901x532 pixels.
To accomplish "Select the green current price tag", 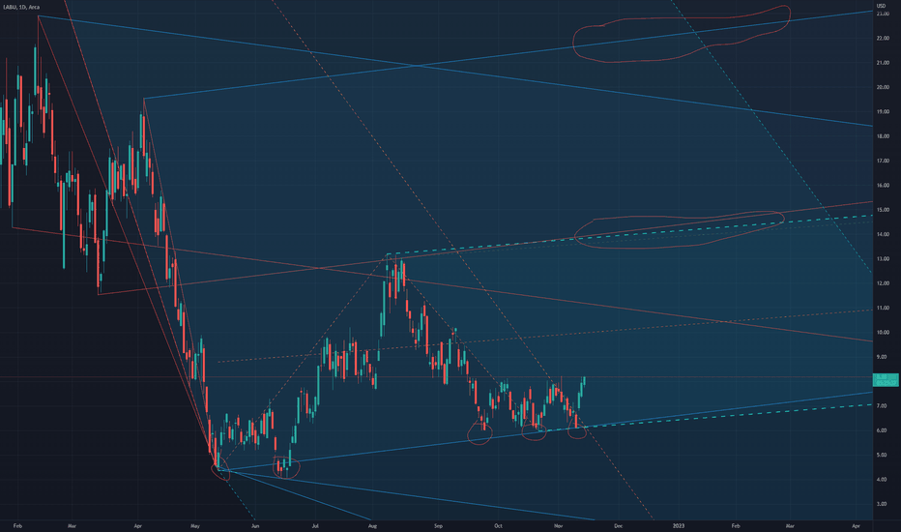I will [886, 379].
